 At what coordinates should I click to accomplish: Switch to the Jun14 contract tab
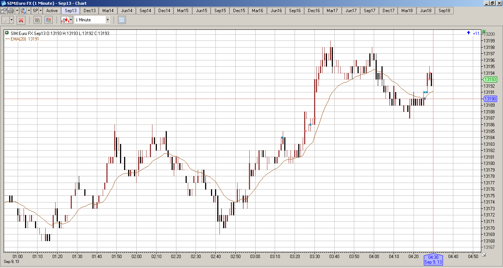127,11
